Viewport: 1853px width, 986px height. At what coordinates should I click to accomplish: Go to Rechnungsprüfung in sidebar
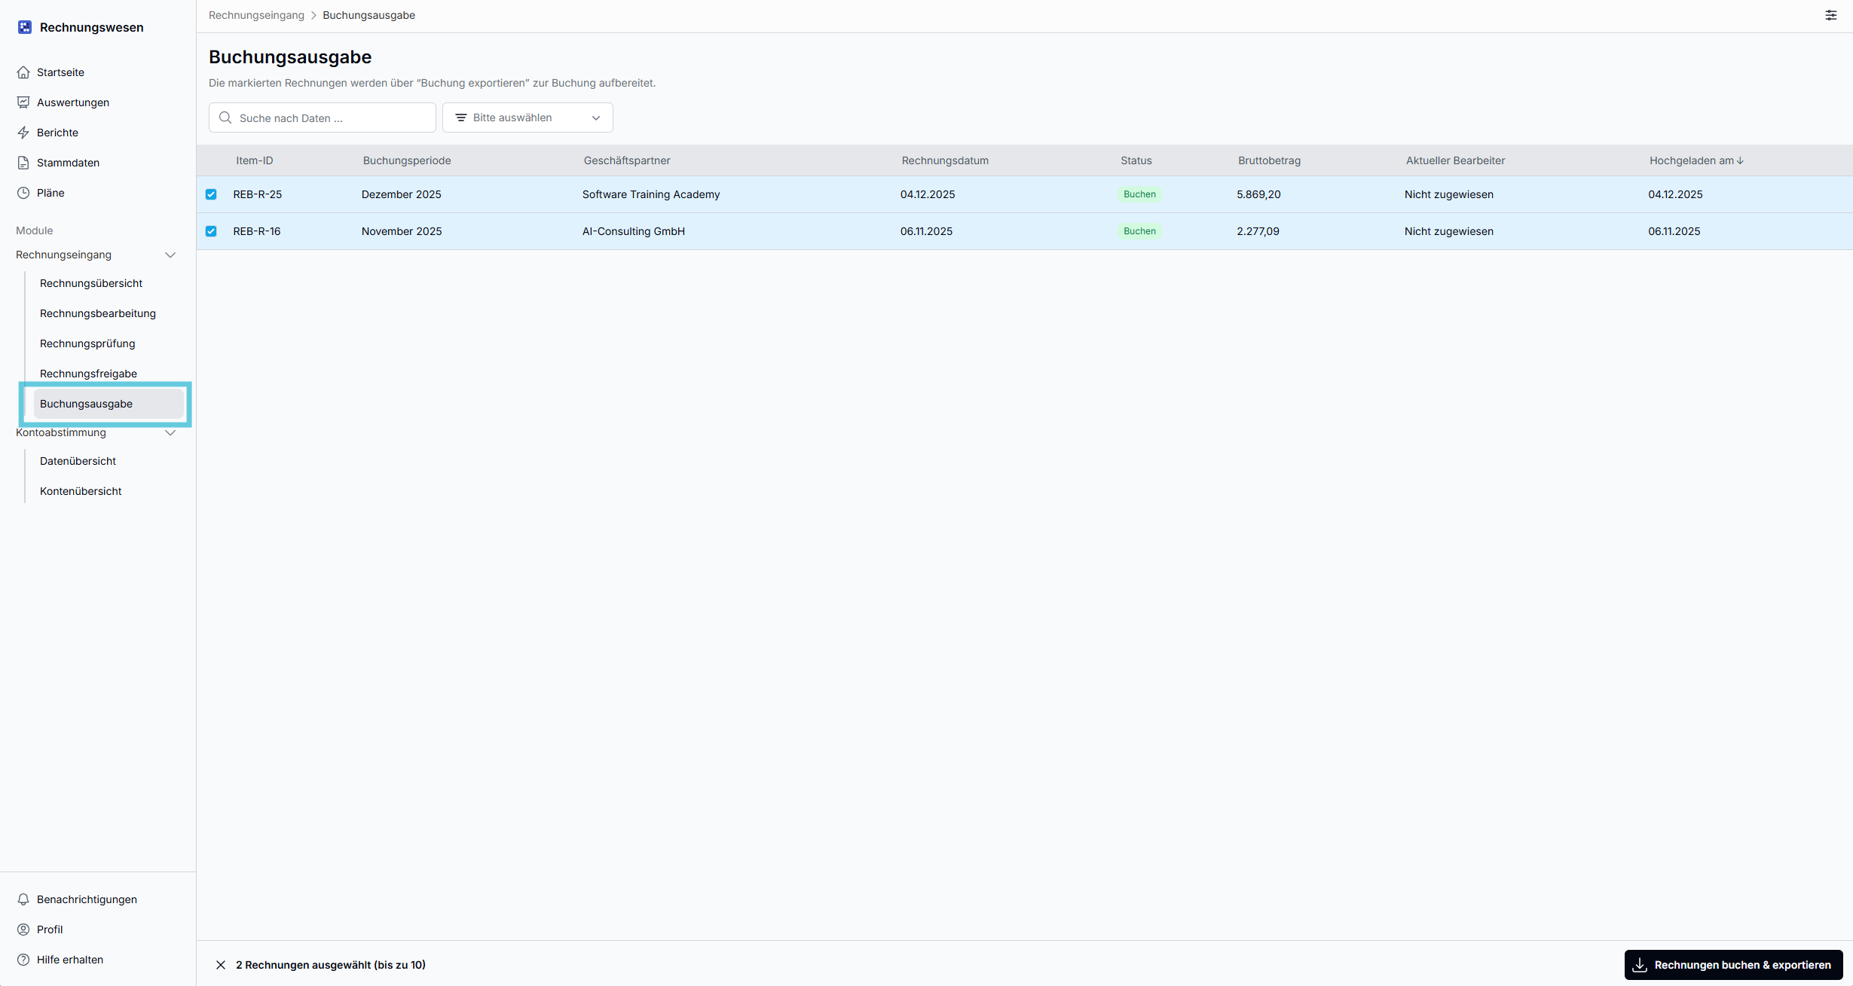tap(87, 343)
